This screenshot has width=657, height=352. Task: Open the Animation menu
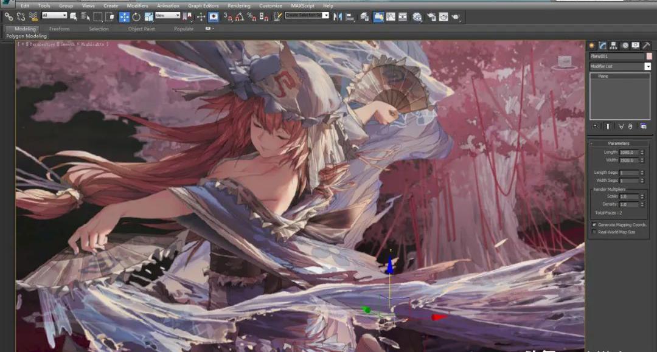tap(168, 6)
